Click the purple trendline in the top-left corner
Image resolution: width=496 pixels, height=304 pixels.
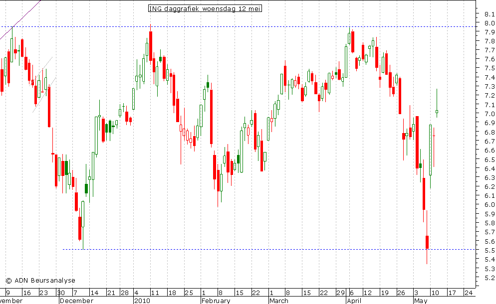[x=20, y=19]
